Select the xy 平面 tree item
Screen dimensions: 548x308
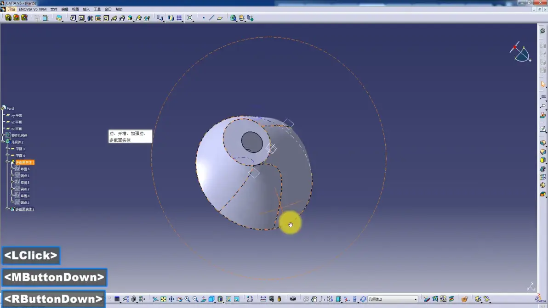coord(17,116)
